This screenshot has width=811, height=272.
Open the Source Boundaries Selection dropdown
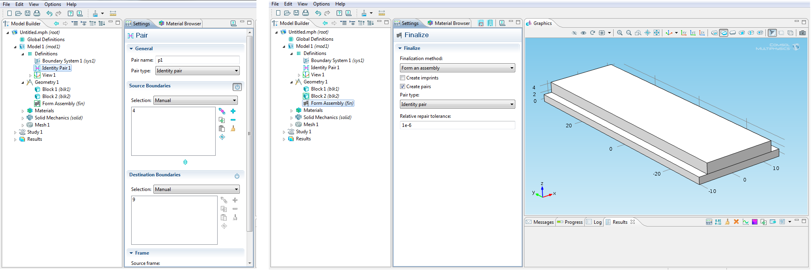[195, 100]
